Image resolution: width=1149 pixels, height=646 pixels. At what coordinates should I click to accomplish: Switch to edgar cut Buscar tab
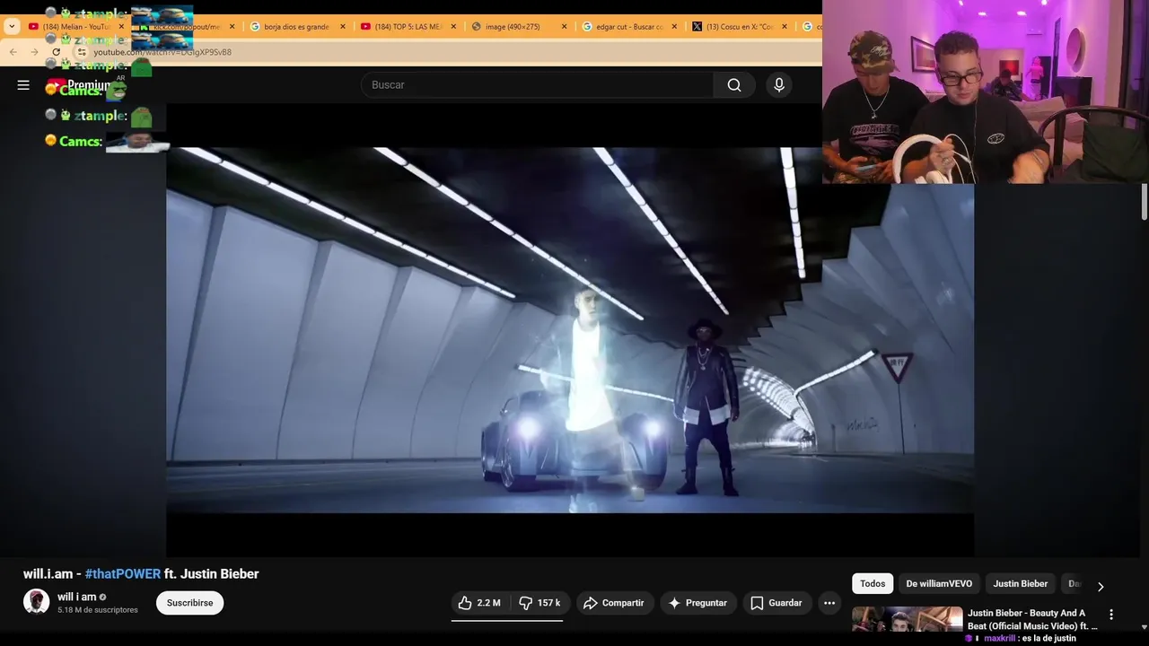pyautogui.click(x=628, y=27)
